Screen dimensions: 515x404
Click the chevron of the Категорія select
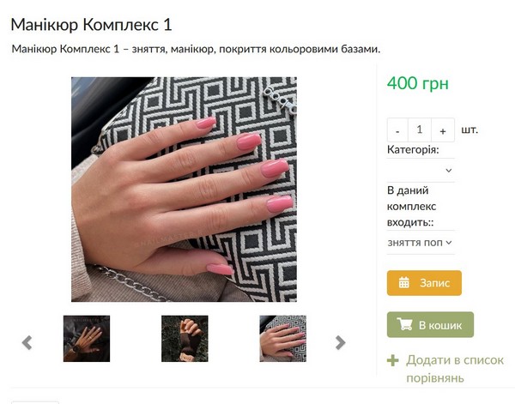449,171
